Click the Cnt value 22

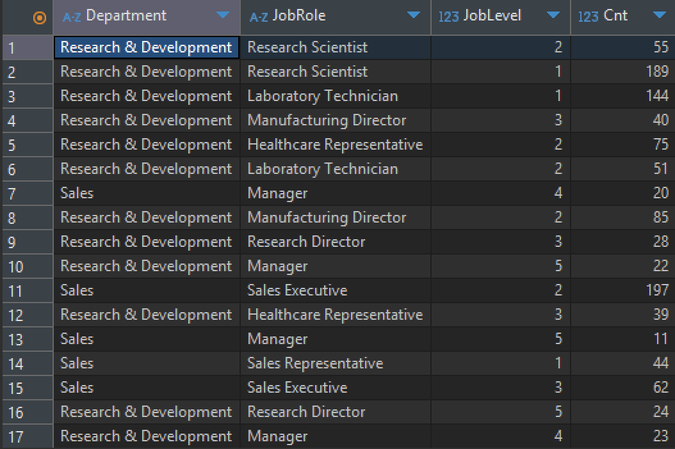click(661, 266)
